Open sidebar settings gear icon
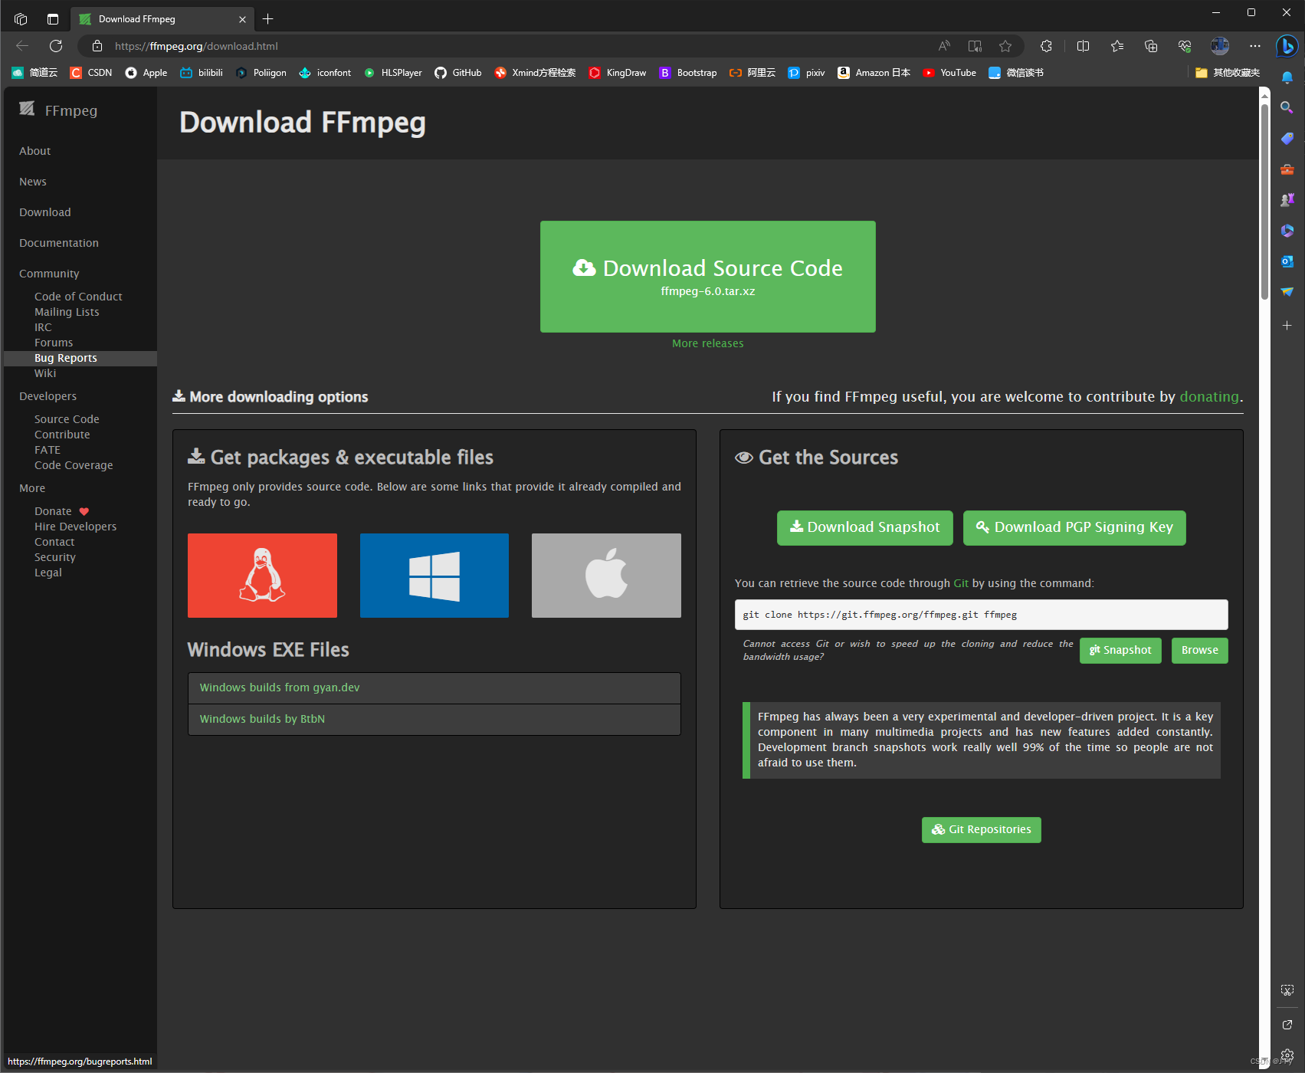 [1287, 1055]
